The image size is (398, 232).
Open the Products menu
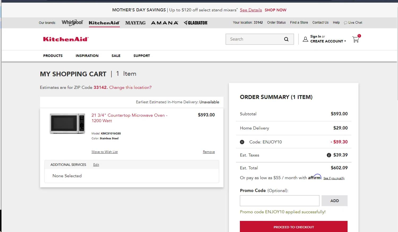[53, 56]
